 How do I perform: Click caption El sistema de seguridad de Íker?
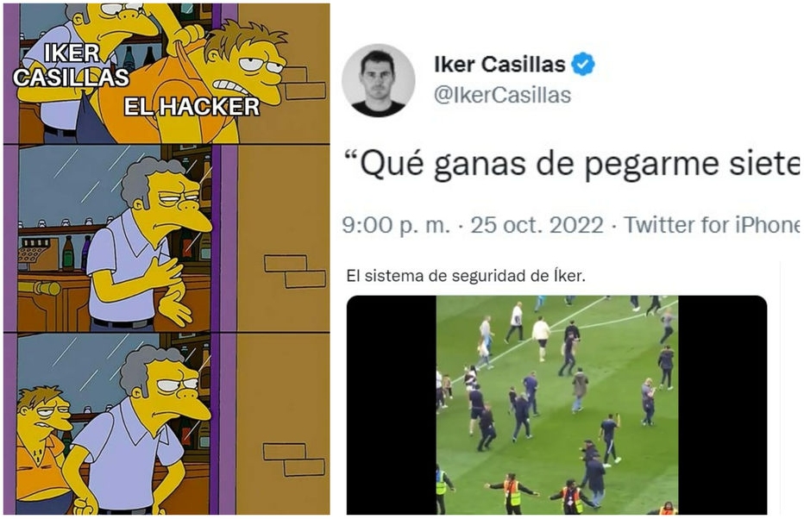pos(466,276)
